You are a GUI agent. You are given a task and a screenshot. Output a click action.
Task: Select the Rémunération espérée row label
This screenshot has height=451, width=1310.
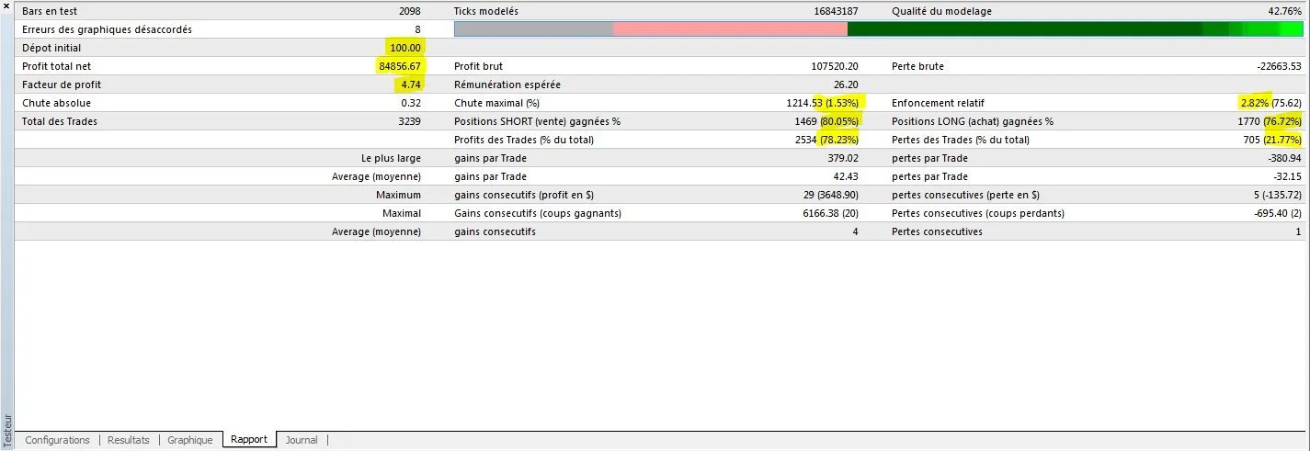507,85
